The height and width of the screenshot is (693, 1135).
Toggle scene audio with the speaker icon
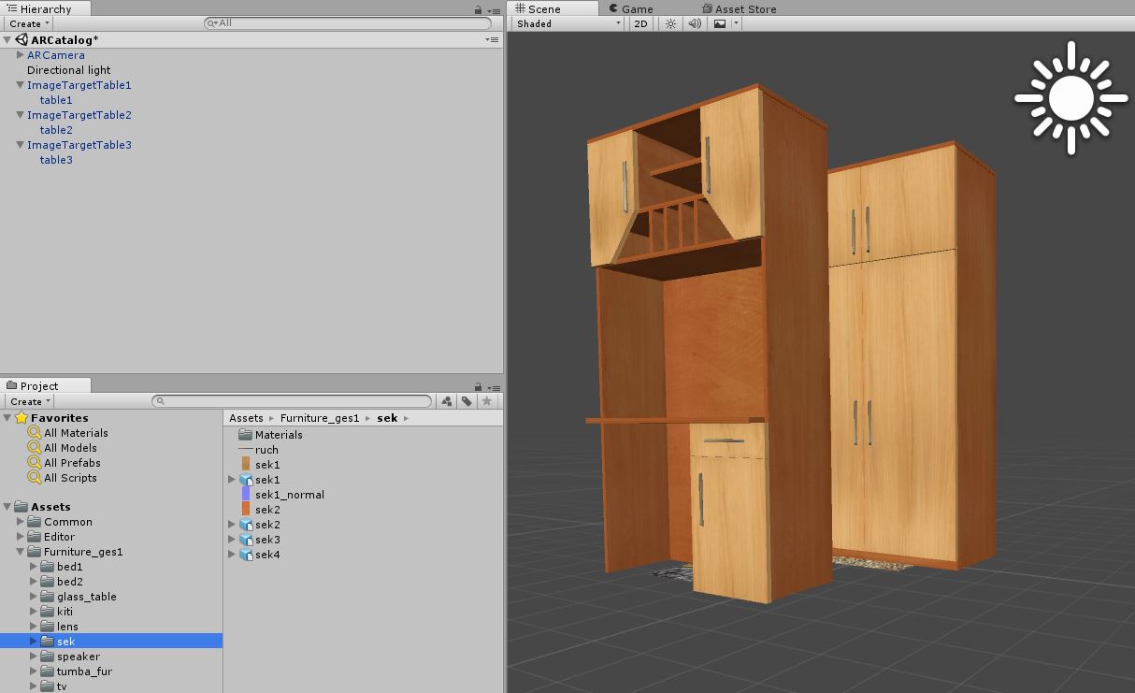[695, 24]
